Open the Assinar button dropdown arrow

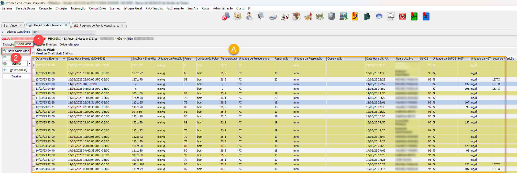[29, 64]
